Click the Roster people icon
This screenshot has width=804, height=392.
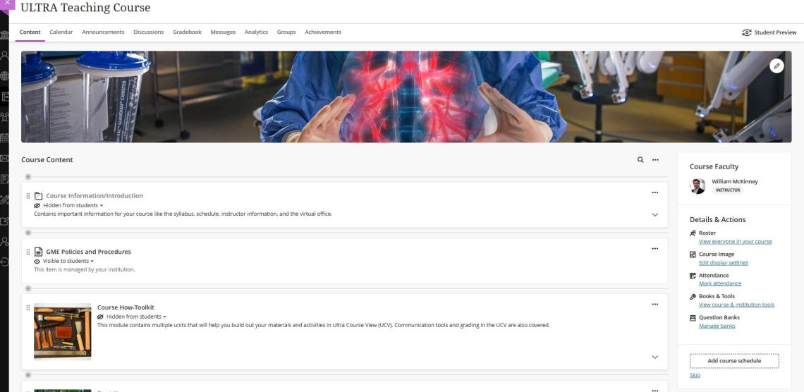point(693,233)
